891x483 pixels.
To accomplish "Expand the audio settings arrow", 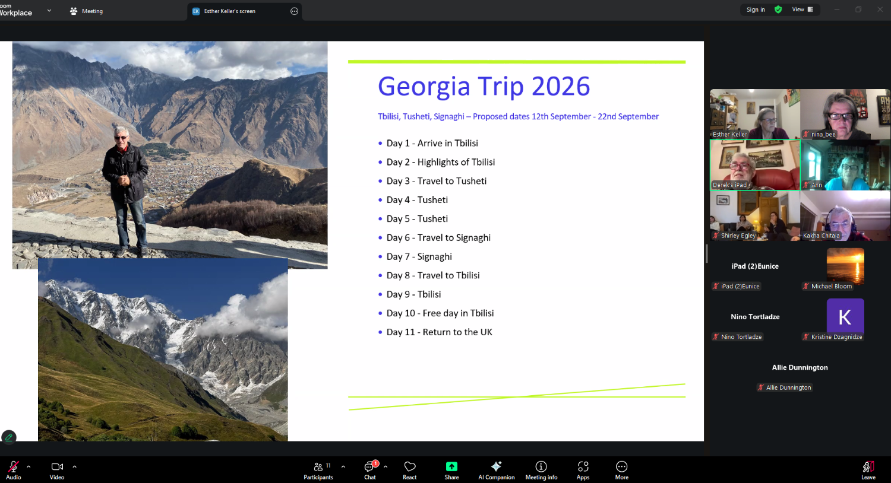I will tap(29, 467).
